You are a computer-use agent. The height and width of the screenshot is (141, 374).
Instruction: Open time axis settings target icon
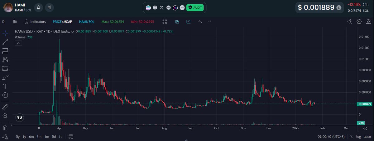[x=365, y=128]
